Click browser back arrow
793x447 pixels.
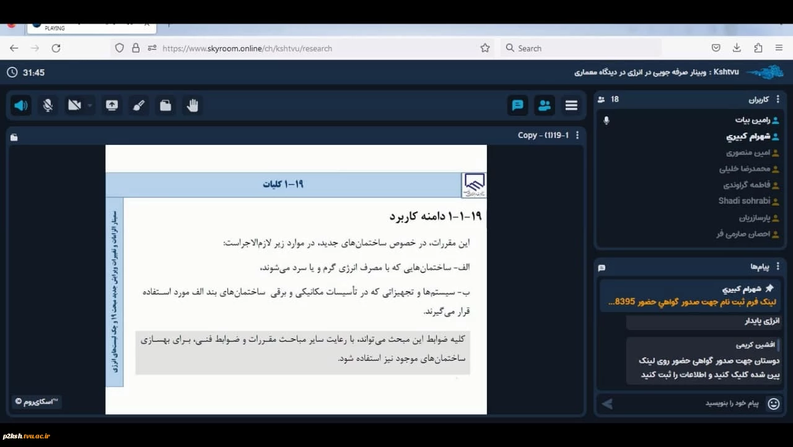click(14, 48)
